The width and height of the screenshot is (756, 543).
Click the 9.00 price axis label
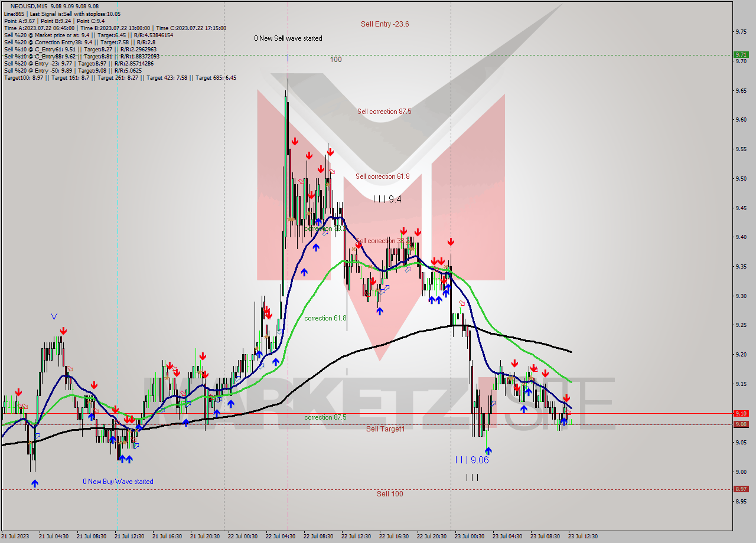(x=742, y=472)
